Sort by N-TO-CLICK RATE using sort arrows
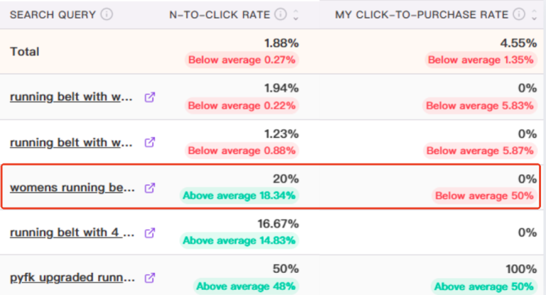The width and height of the screenshot is (546, 295). (296, 15)
